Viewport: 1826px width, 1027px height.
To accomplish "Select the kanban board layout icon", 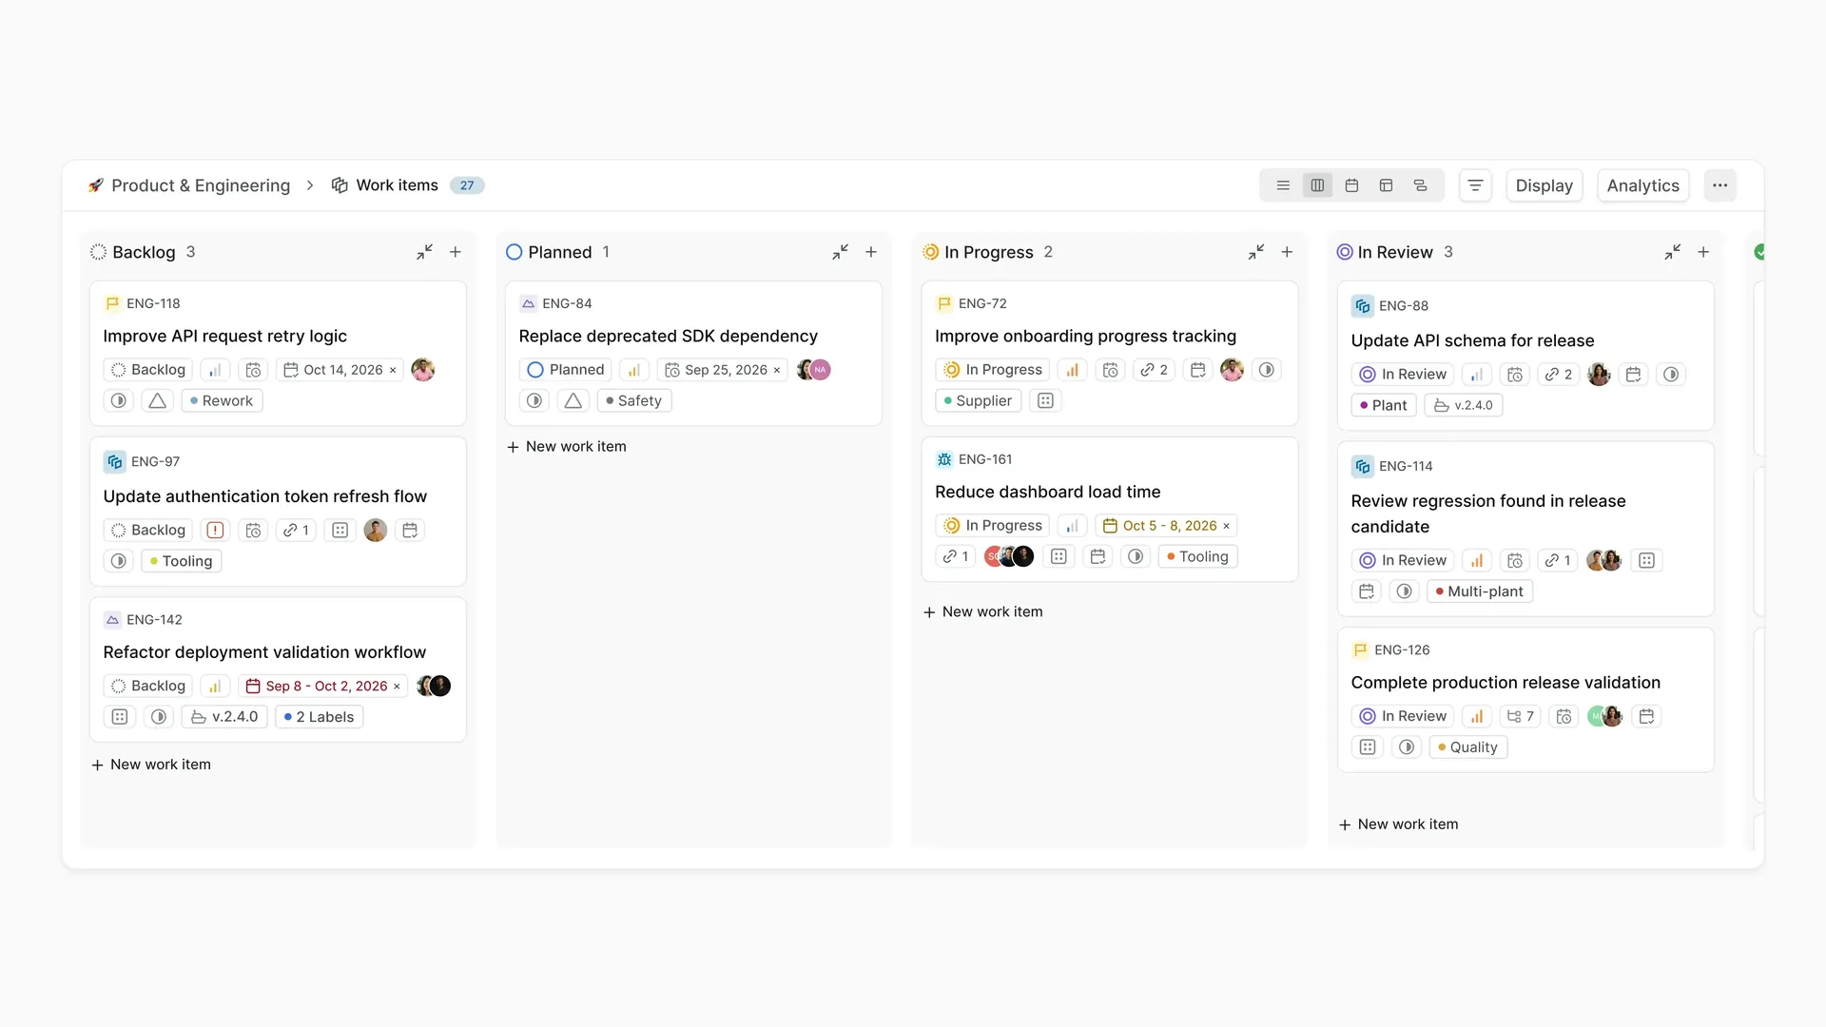I will click(1317, 185).
